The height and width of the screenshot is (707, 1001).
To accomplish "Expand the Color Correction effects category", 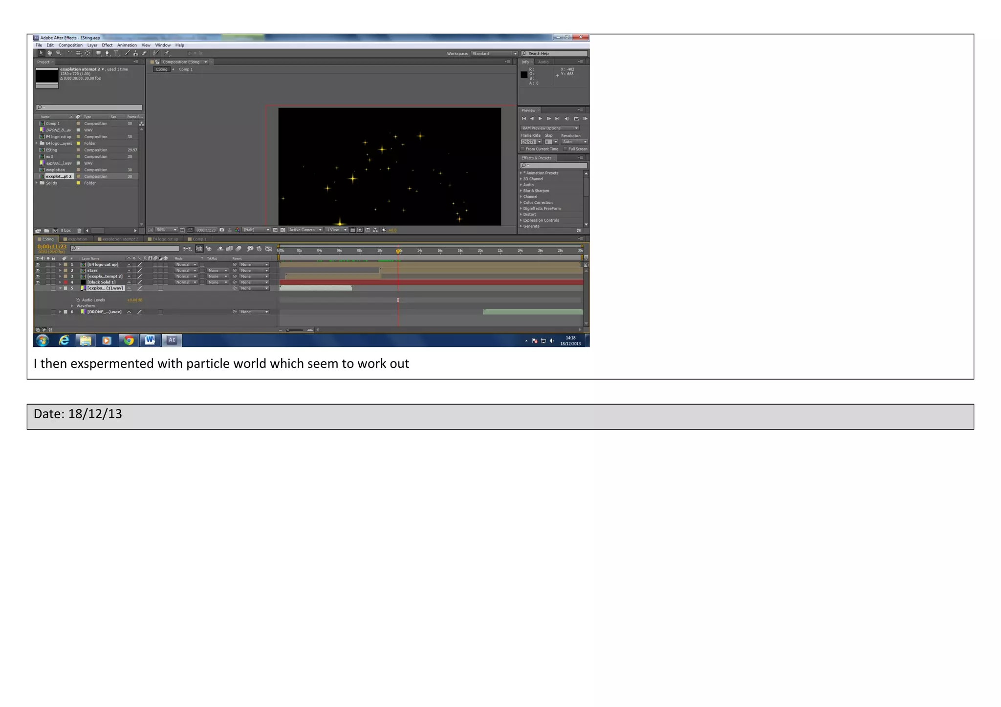I will click(x=521, y=202).
